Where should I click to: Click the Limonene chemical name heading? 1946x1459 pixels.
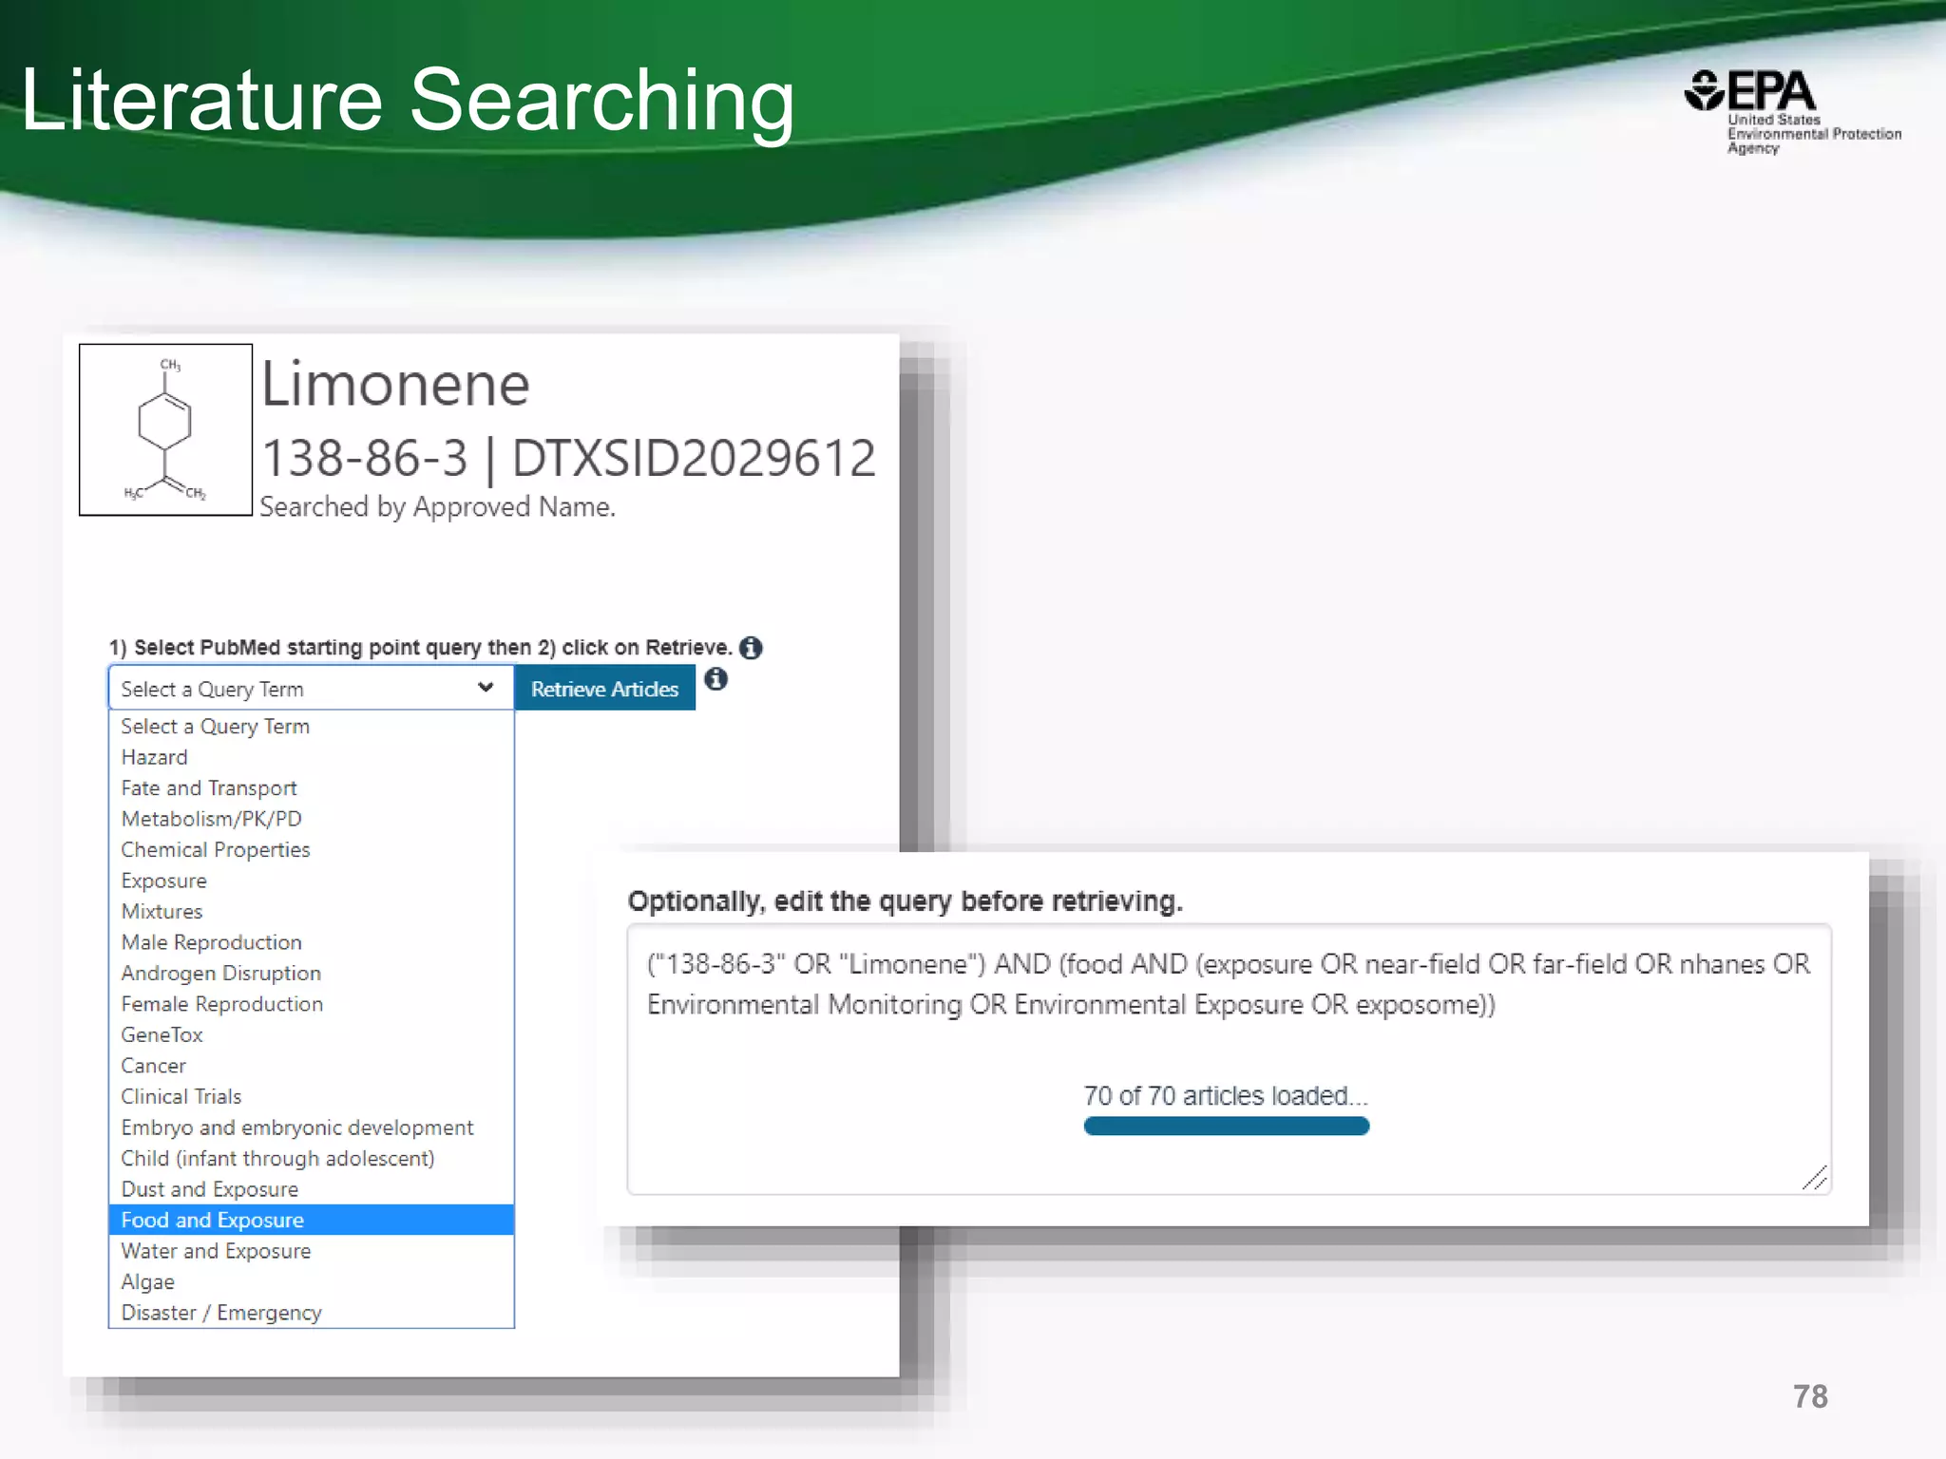(395, 385)
